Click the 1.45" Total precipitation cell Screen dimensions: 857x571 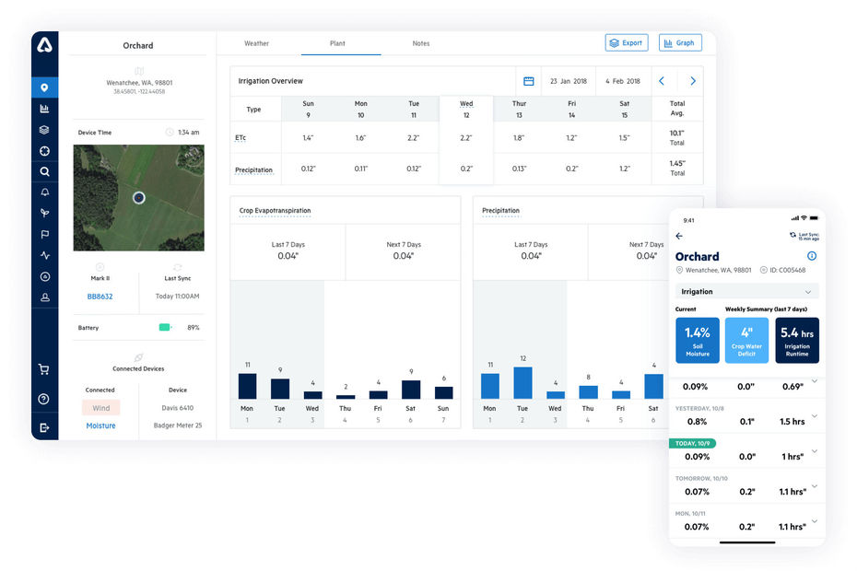pos(676,168)
